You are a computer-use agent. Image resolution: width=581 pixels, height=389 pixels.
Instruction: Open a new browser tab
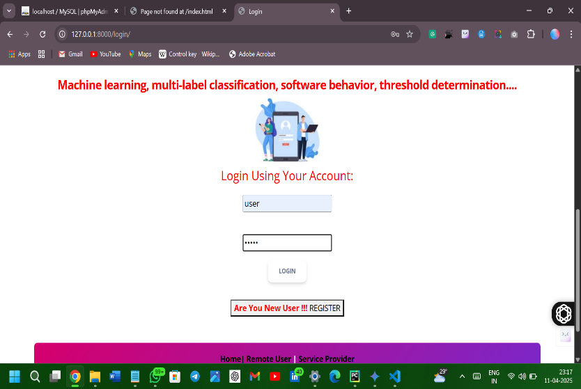(x=349, y=11)
